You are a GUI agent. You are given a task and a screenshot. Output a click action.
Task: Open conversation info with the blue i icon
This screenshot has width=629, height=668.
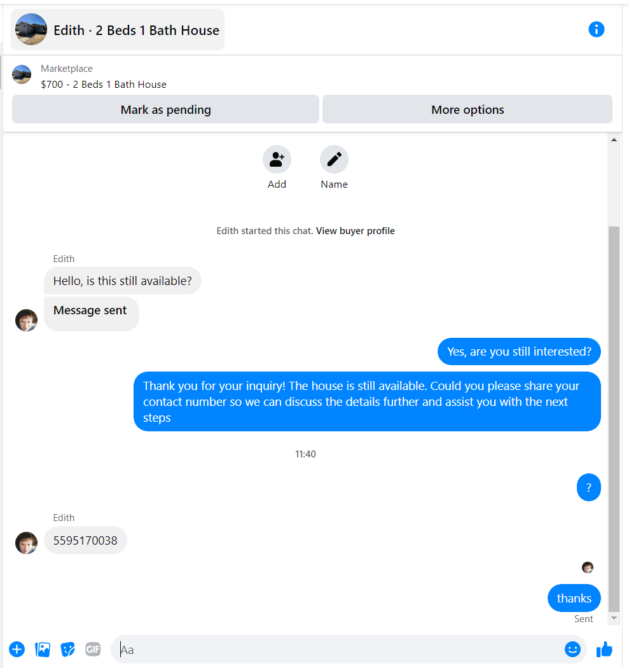596,29
